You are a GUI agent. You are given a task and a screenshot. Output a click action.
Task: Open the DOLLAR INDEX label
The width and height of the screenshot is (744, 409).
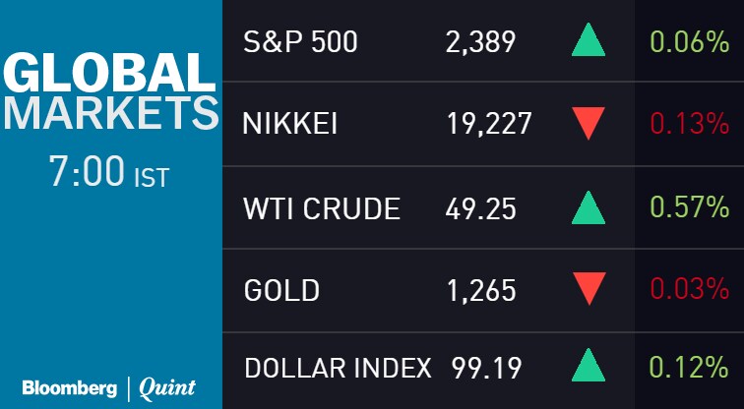pyautogui.click(x=338, y=368)
